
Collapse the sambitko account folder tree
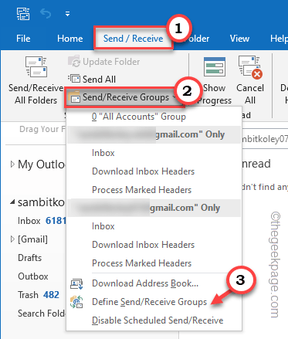click(x=12, y=202)
